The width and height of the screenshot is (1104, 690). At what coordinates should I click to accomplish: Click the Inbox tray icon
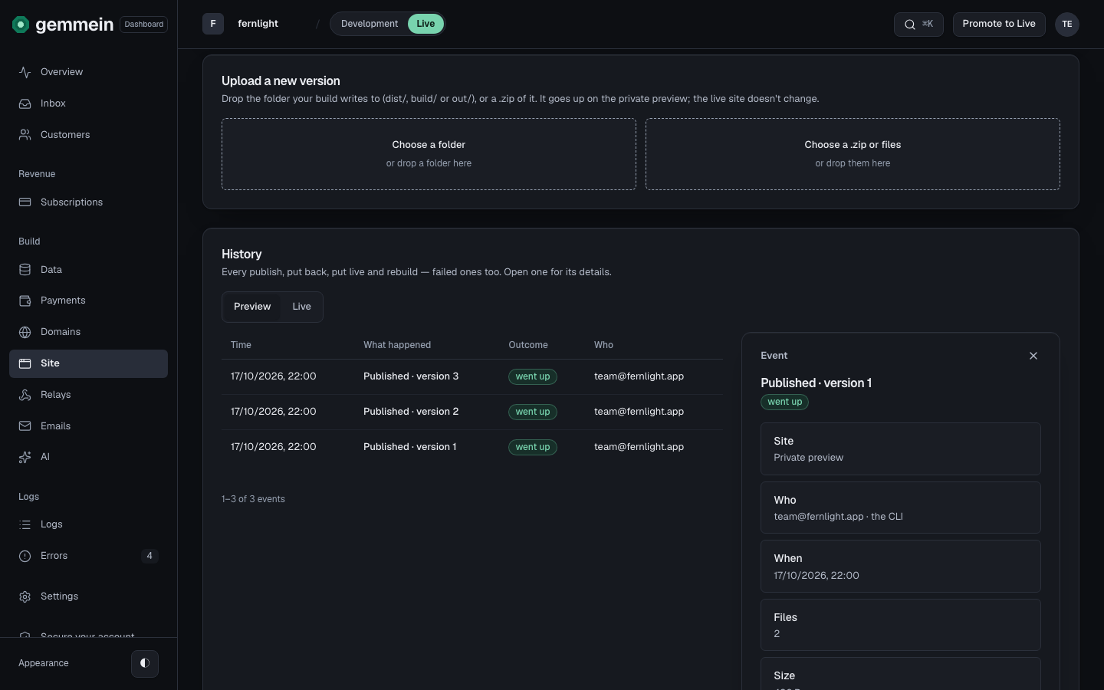[25, 103]
